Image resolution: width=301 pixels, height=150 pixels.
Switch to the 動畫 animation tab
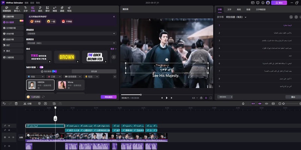[248, 9]
